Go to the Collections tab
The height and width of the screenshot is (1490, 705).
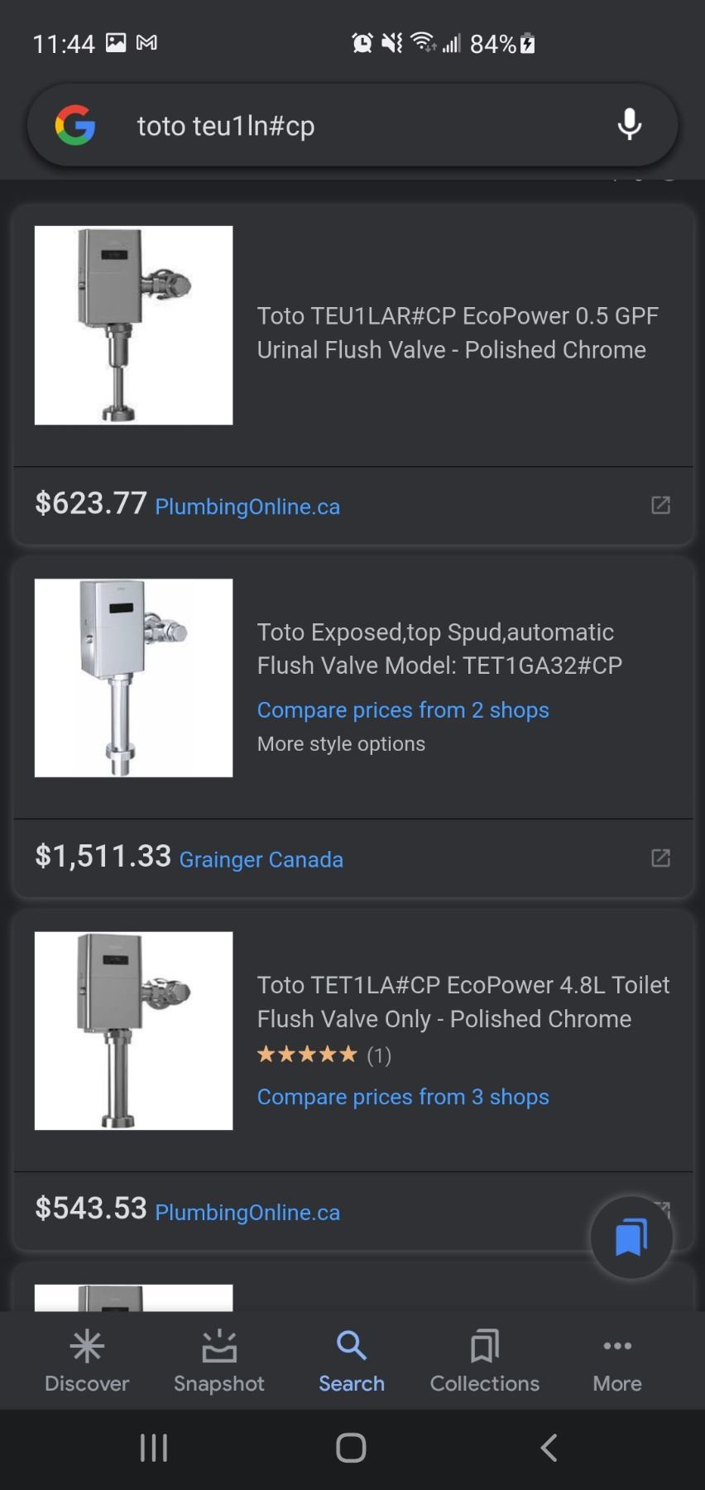(x=485, y=1362)
